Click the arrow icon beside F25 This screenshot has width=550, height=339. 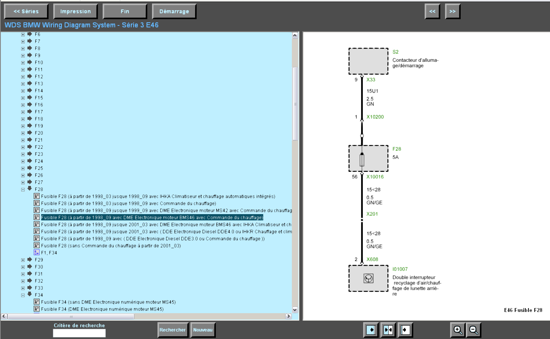pos(29,168)
